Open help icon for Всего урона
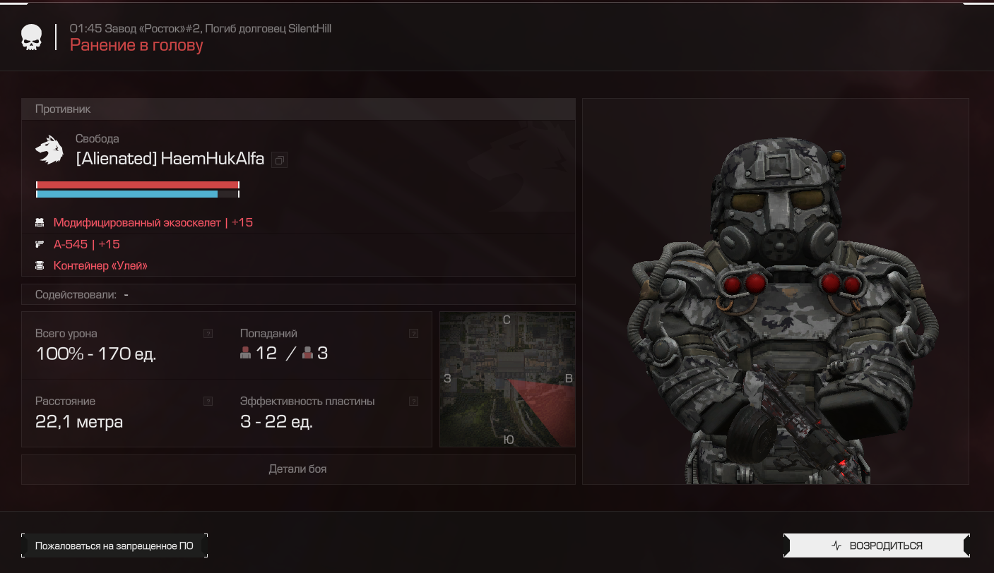This screenshot has height=573, width=994. tap(208, 333)
